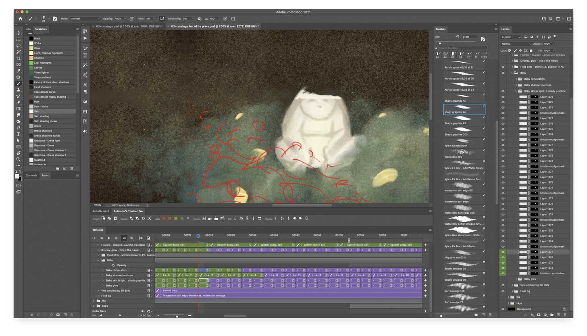Toggle airbrush build-up in options bar
The image size is (587, 336).
(x=162, y=19)
